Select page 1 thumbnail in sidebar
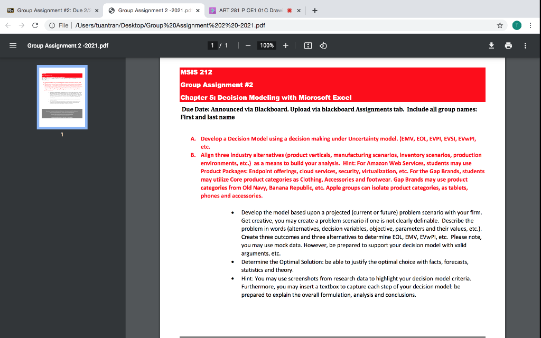 click(x=62, y=97)
